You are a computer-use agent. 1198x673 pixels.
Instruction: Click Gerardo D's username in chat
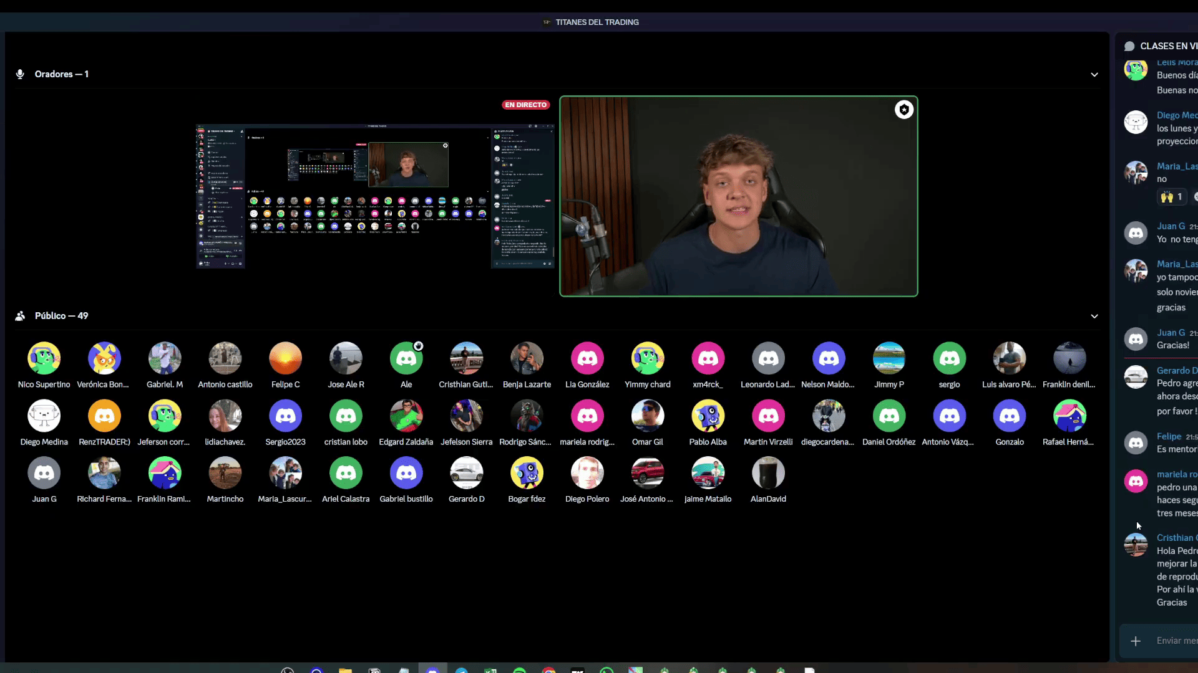coord(1176,370)
